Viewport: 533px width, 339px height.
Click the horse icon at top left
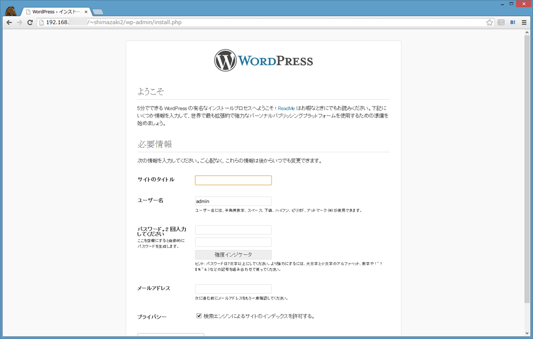pos(10,11)
